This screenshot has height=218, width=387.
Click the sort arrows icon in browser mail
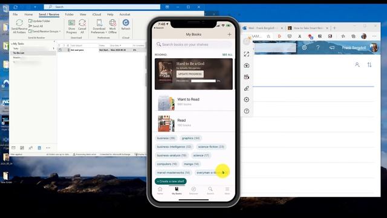[x=369, y=65]
